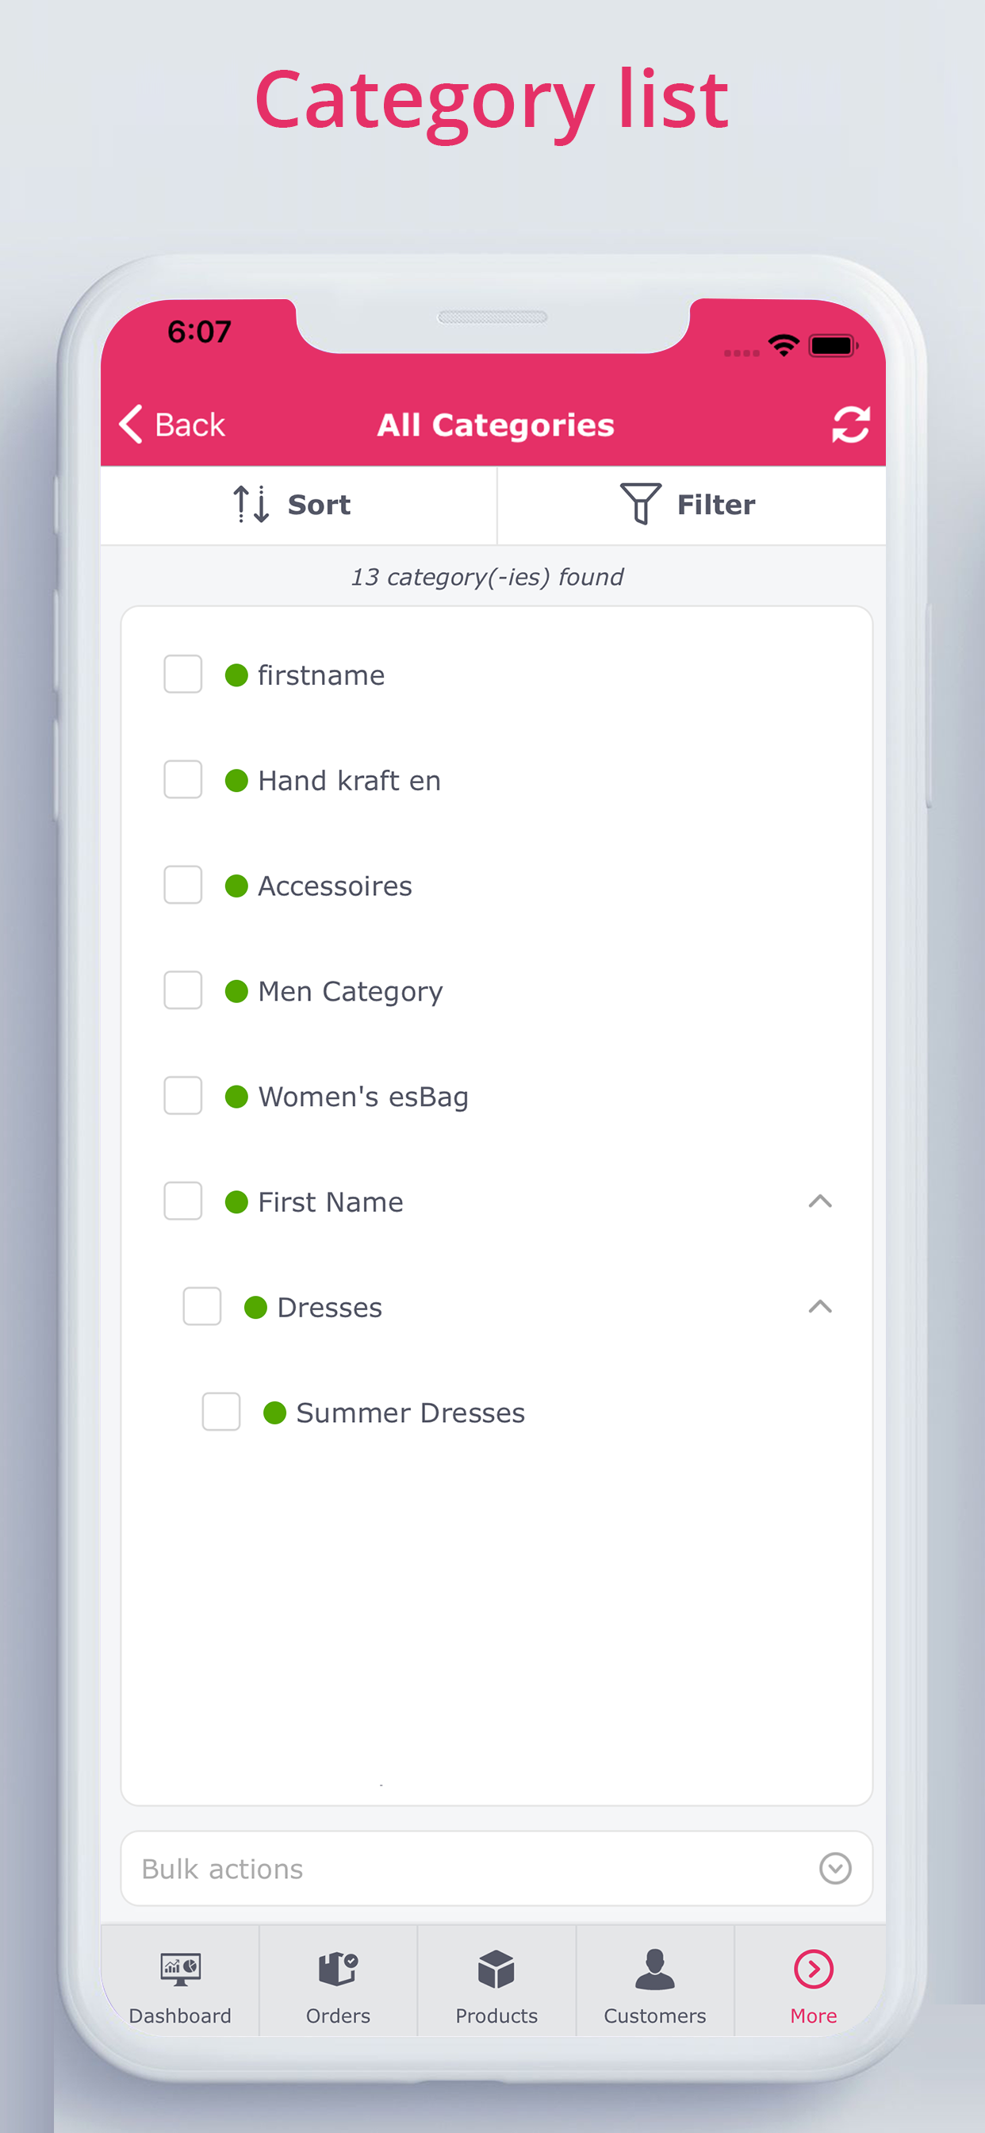Click the refresh icon in header
The height and width of the screenshot is (2133, 985).
click(x=850, y=425)
